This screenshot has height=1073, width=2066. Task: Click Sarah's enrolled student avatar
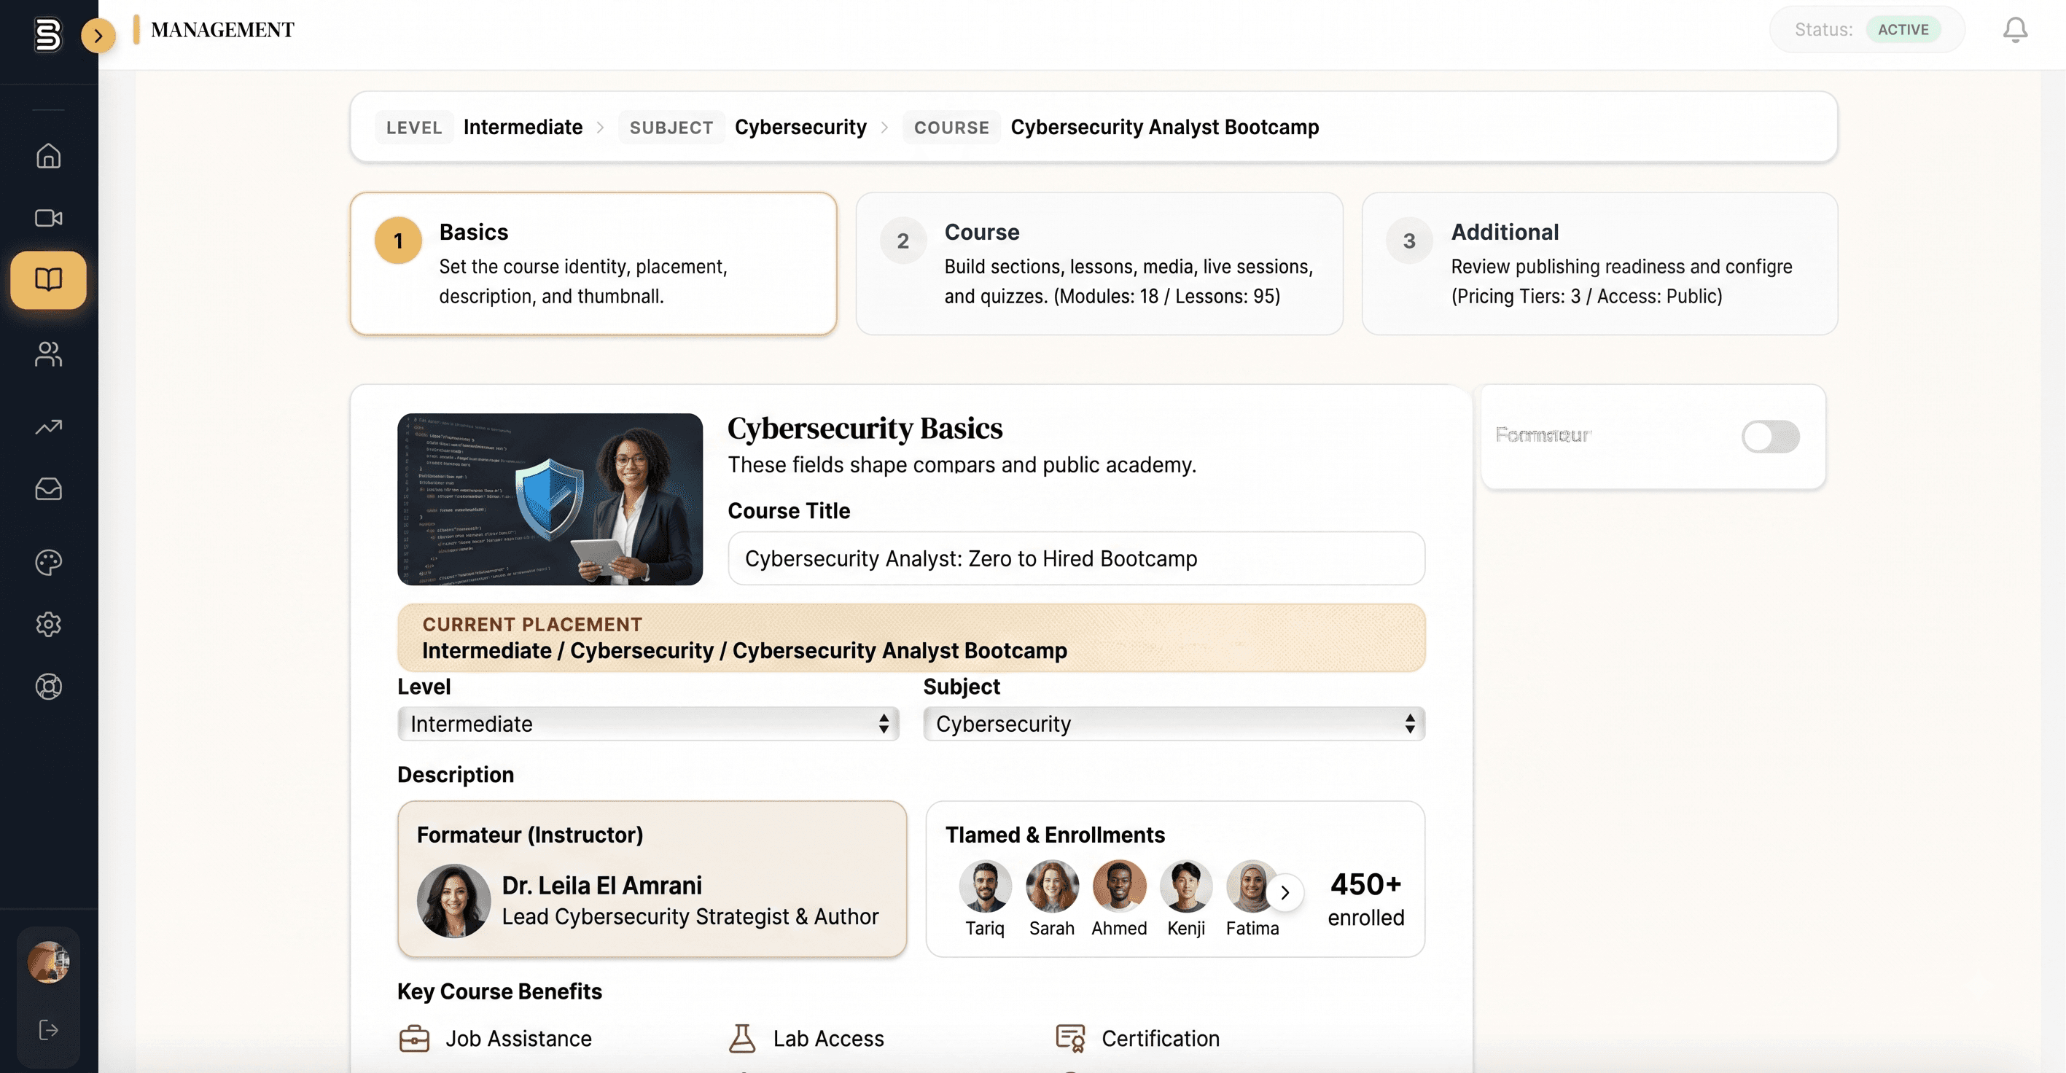[x=1051, y=886]
